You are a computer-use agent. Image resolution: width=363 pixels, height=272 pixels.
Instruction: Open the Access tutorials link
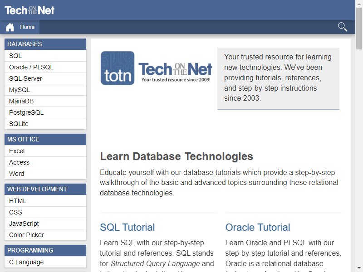[45, 162]
